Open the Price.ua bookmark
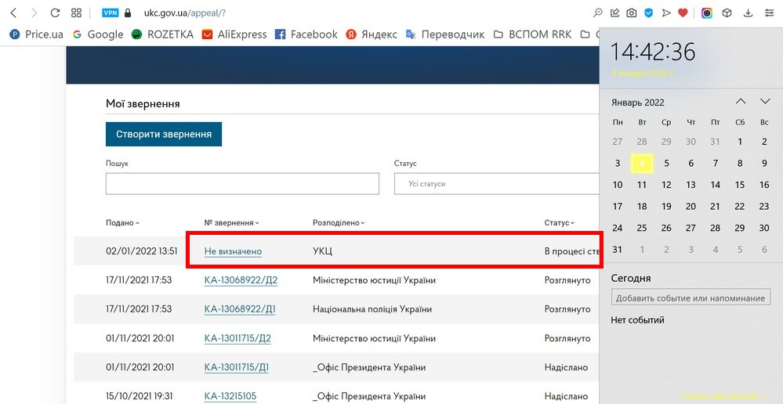The height and width of the screenshot is (404, 783). click(x=37, y=34)
